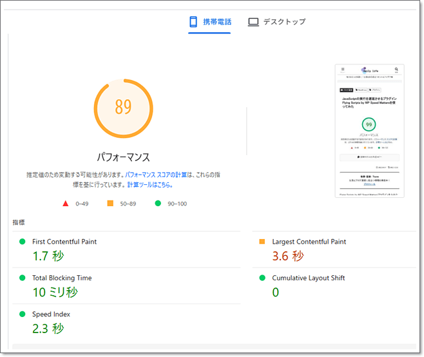Click the green dot beside Total Blocking Time
The height and width of the screenshot is (357, 424).
click(23, 278)
